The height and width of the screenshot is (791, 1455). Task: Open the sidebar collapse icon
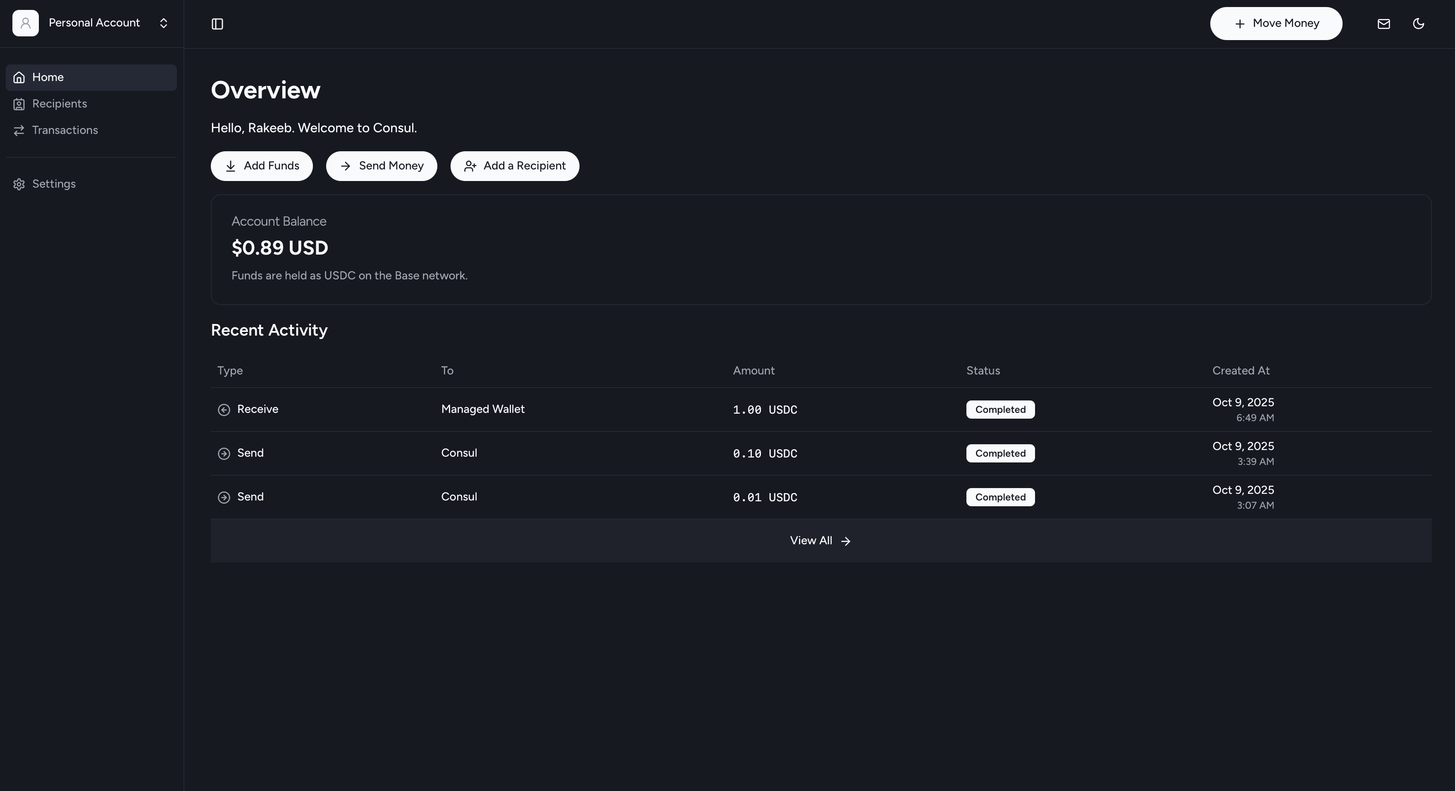[x=217, y=24]
